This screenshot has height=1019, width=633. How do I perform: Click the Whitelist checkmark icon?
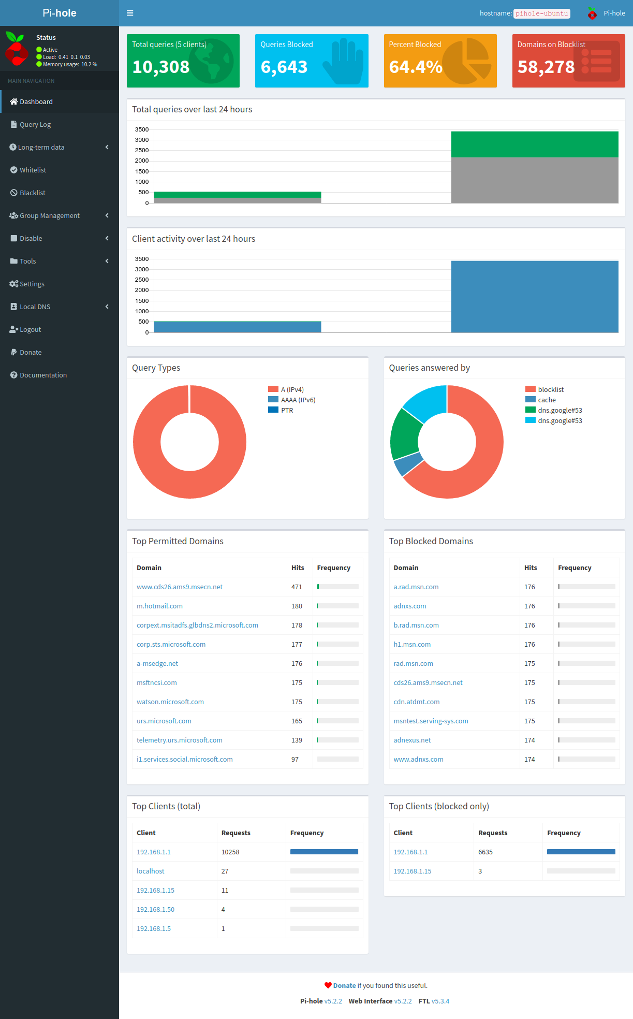(14, 170)
